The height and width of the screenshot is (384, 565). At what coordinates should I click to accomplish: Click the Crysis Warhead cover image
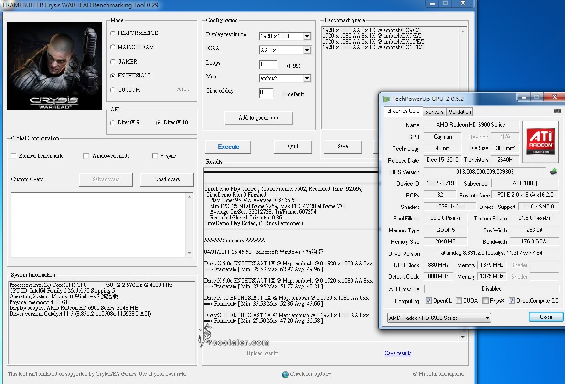point(54,66)
